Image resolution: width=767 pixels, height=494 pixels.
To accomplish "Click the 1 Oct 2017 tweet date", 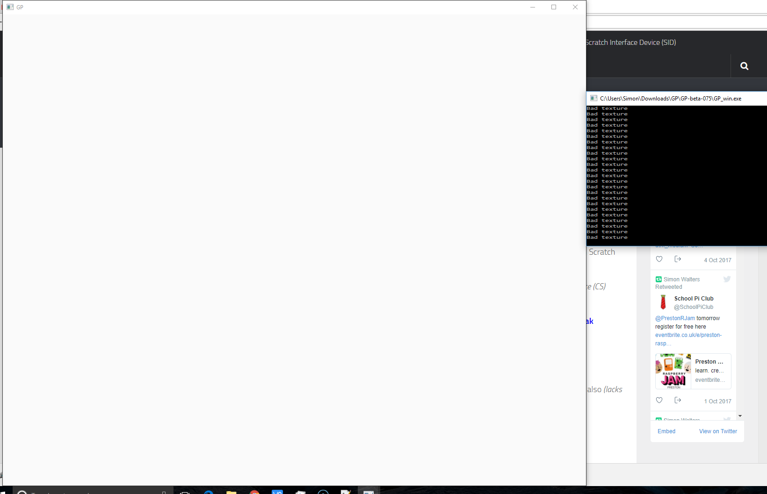I will click(717, 401).
